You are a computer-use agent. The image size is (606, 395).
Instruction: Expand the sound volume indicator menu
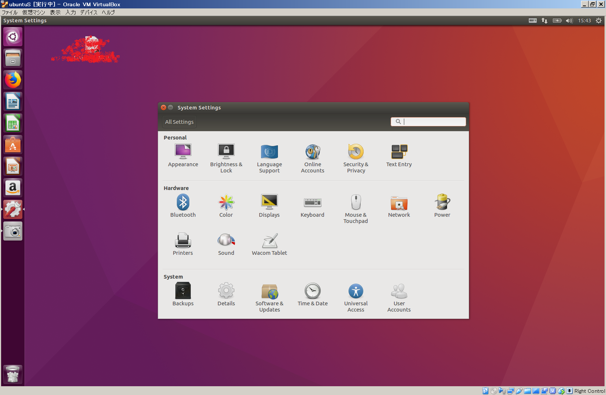(x=569, y=21)
